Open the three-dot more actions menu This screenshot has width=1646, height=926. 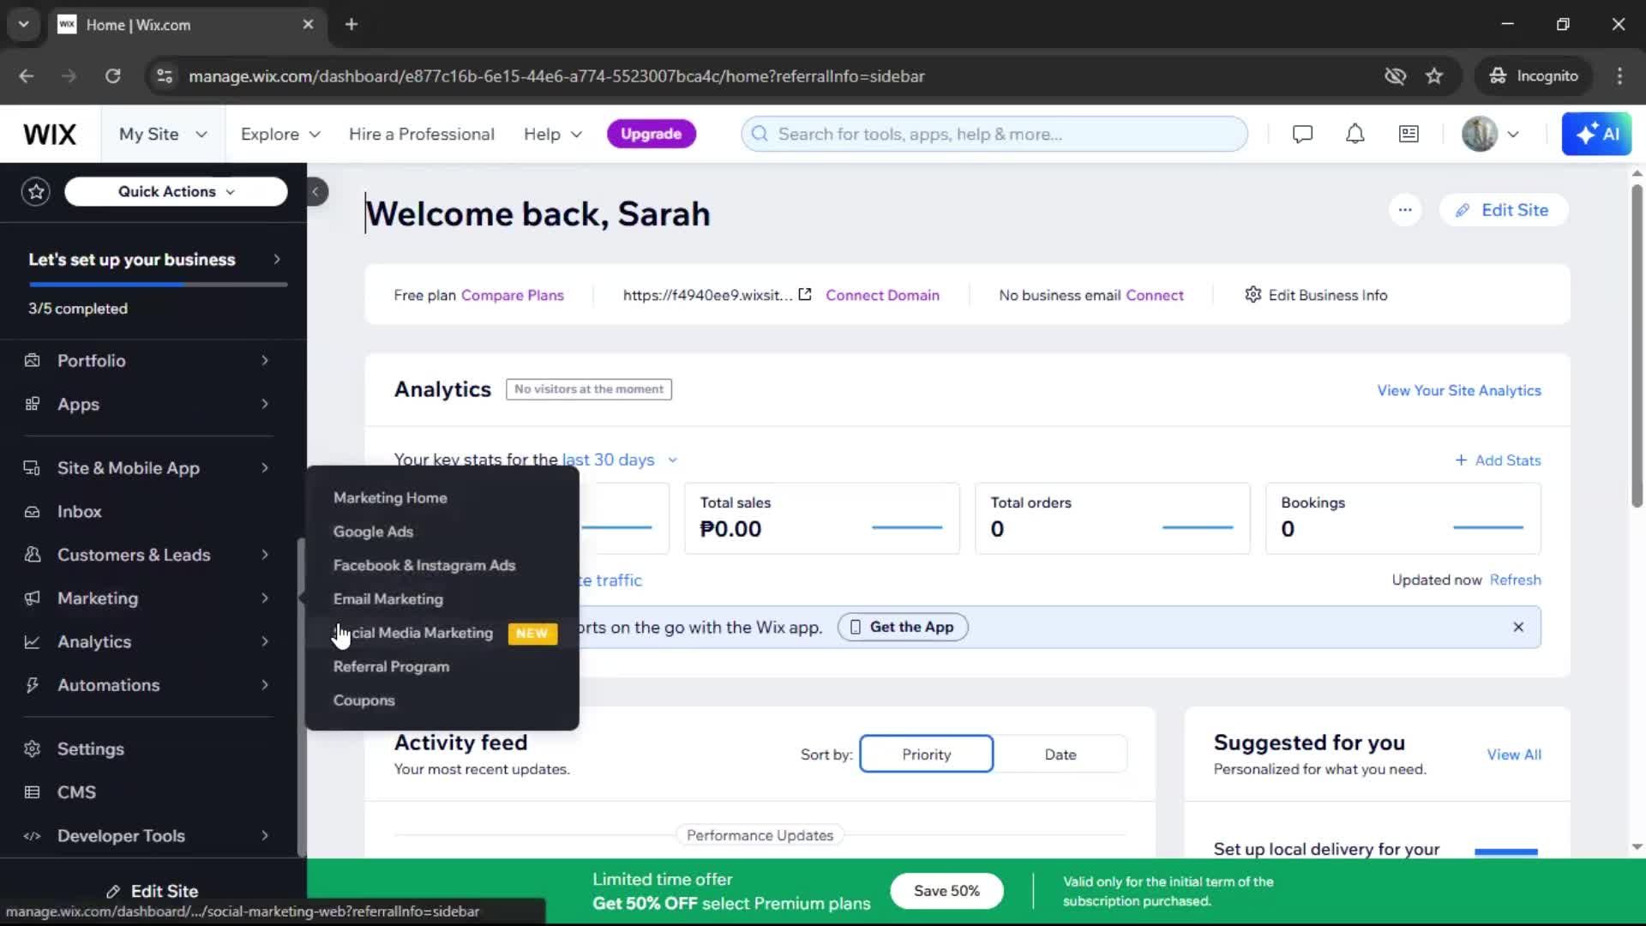1405,210
